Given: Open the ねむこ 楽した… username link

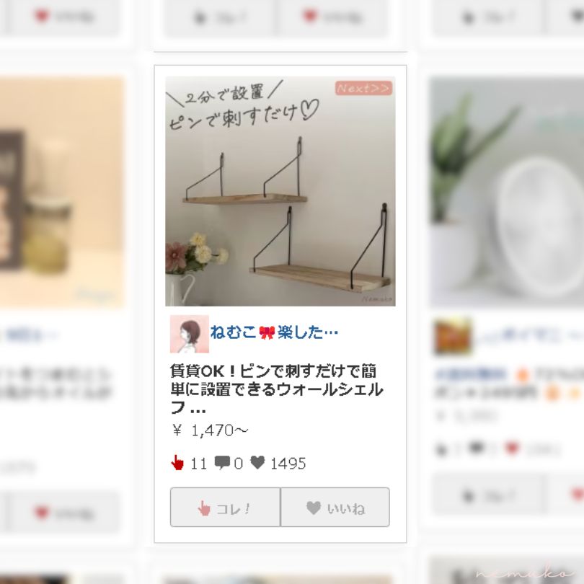Looking at the screenshot, I should point(274,332).
